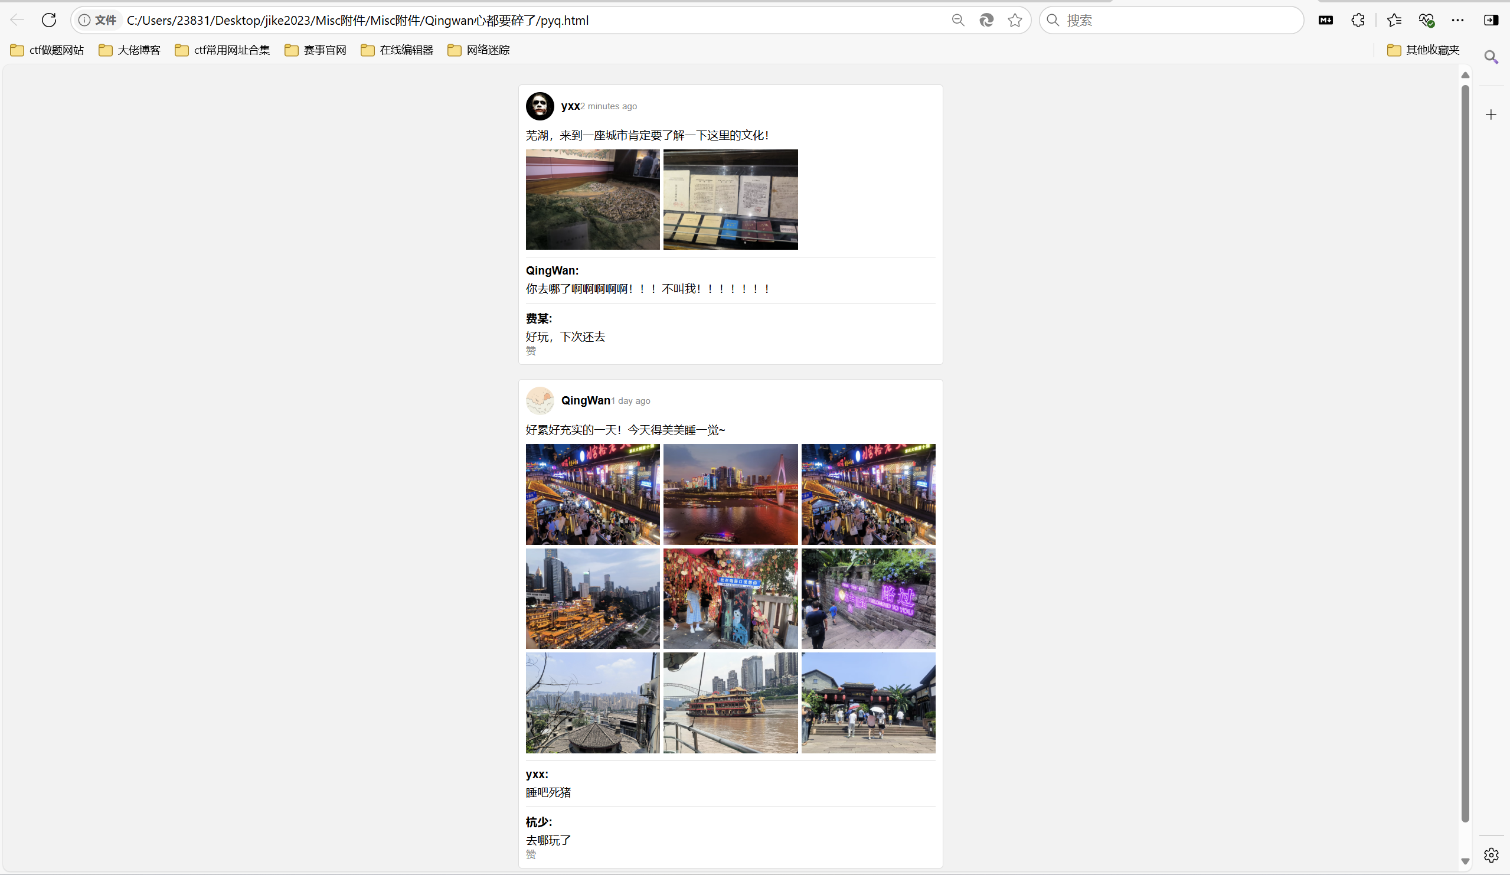This screenshot has width=1510, height=875.
Task: Click the comment 睡吧死猪
Action: (548, 792)
